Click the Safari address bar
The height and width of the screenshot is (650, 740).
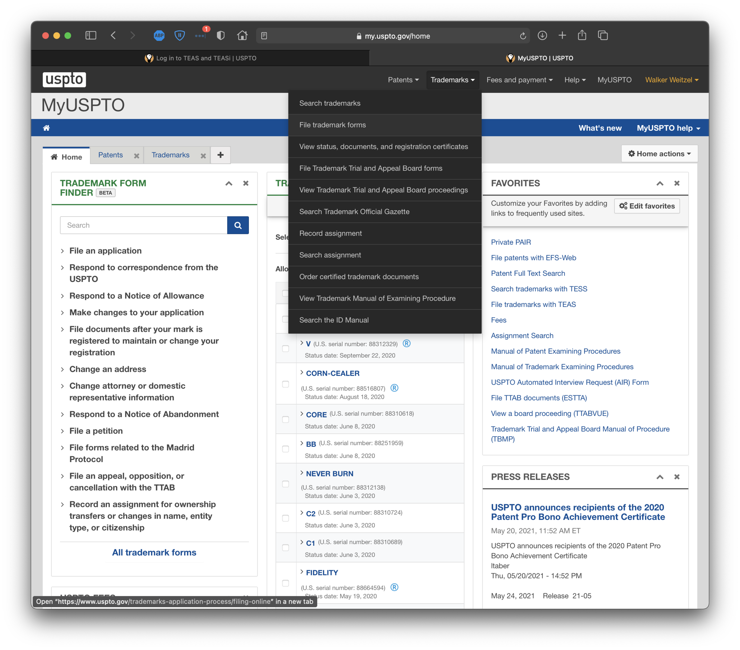point(393,36)
